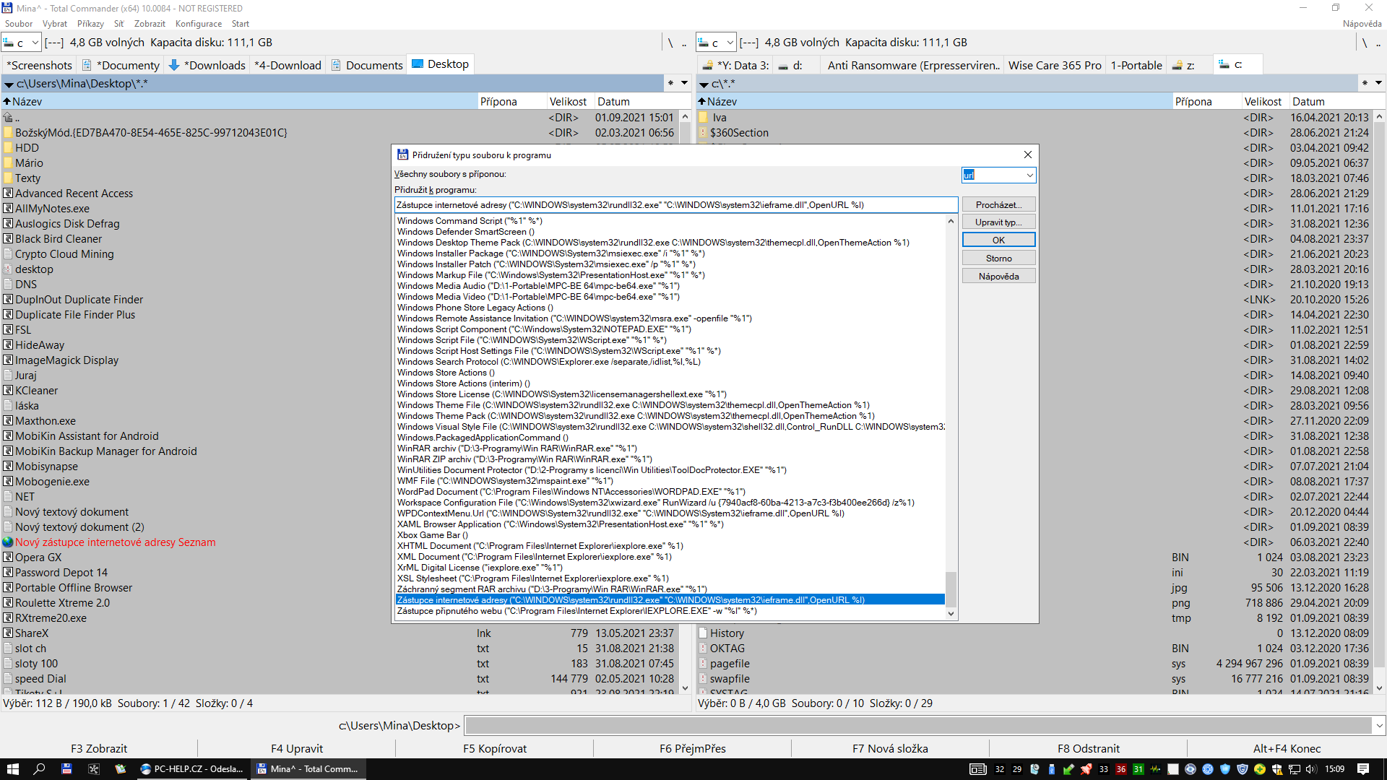
Task: Click the right panel favorites asterisk button
Action: pyautogui.click(x=1364, y=83)
